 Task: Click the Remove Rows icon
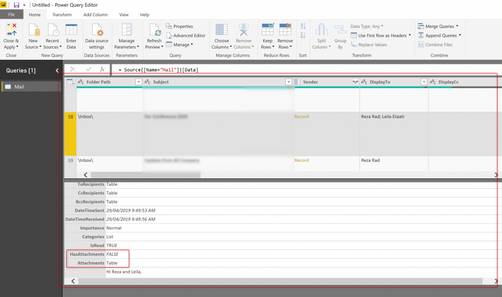[x=285, y=30]
